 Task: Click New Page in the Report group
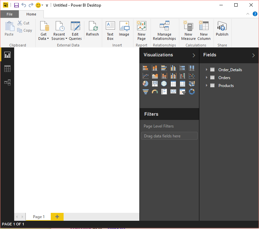[x=142, y=31]
